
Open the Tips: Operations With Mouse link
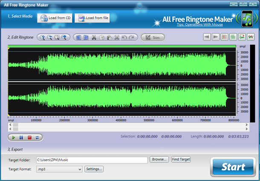click(200, 25)
